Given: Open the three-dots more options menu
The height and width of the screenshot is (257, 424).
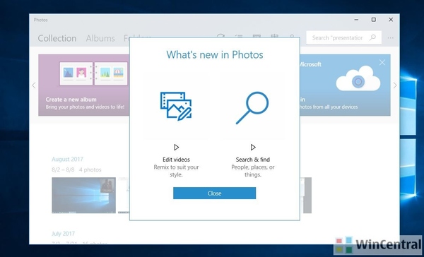Looking at the screenshot, I should (390, 38).
